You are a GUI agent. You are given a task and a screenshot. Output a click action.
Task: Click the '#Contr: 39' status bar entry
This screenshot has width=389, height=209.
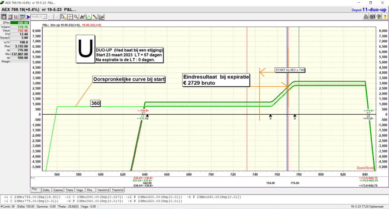click(8, 207)
